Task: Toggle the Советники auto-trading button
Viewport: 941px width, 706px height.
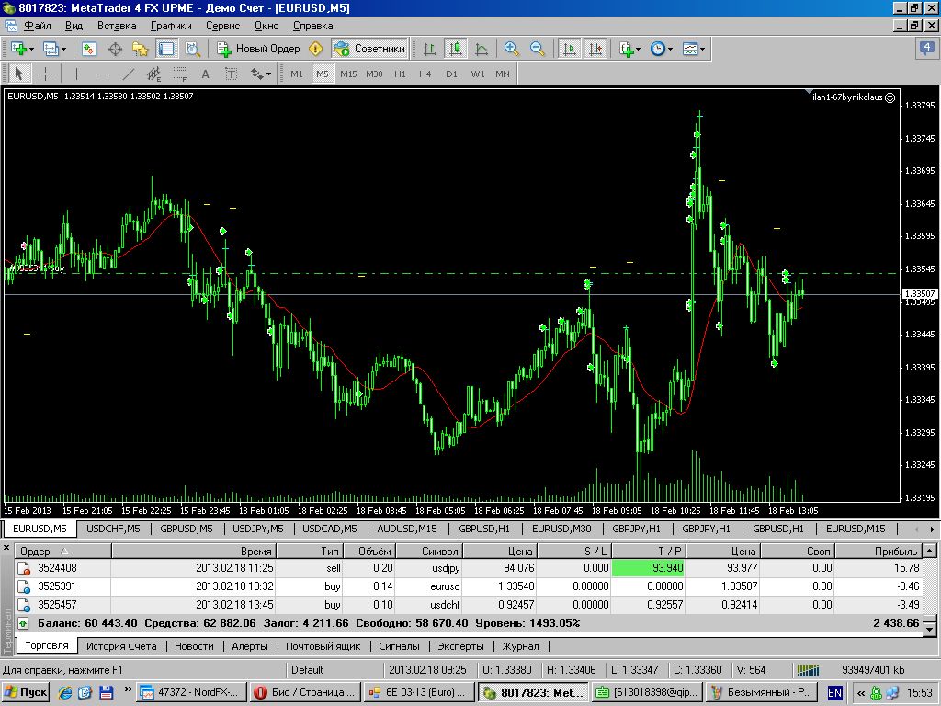Action: [369, 49]
